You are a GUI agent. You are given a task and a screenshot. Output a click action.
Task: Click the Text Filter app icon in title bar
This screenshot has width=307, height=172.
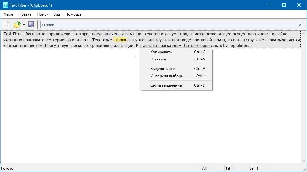point(6,5)
